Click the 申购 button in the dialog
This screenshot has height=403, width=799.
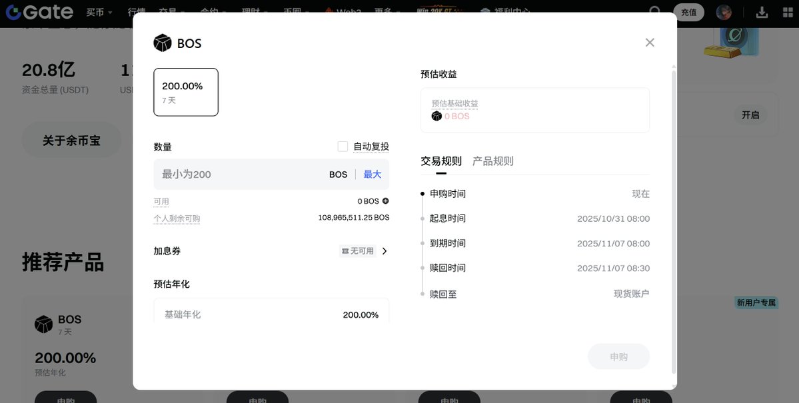618,356
